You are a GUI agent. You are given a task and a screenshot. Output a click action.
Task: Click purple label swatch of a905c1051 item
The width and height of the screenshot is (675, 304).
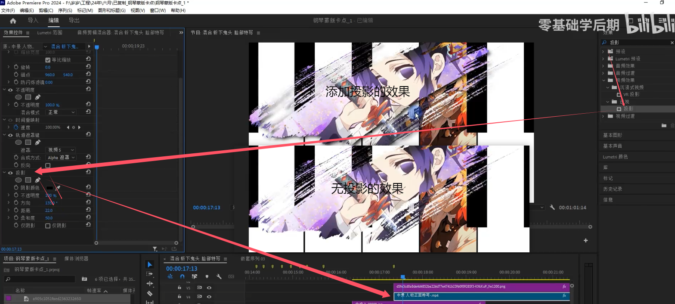coord(8,298)
